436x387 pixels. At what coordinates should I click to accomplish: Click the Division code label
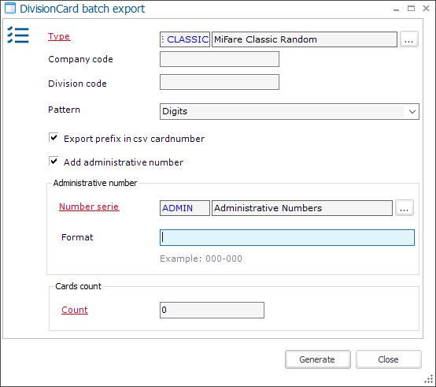coord(77,84)
